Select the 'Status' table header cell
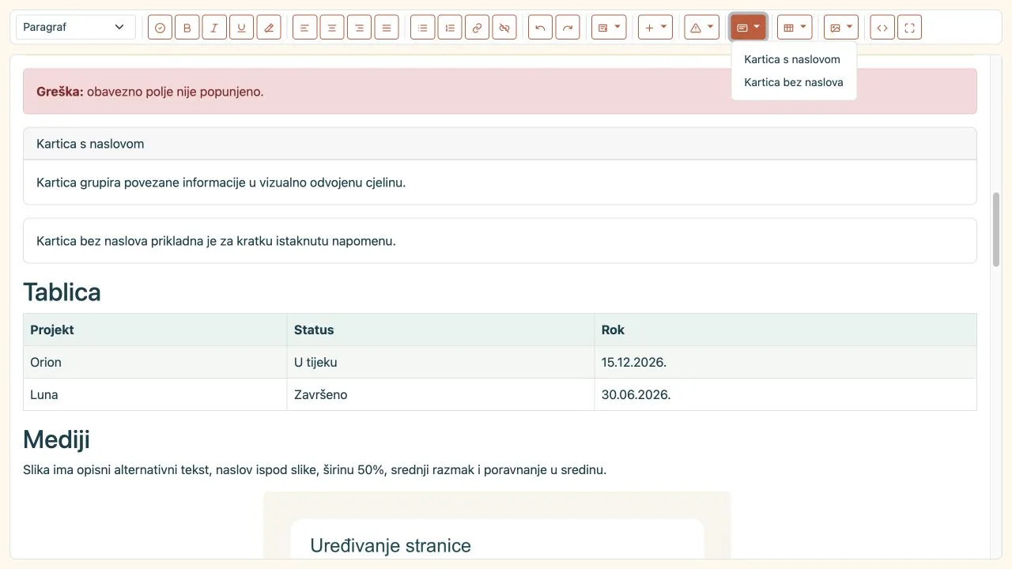Image resolution: width=1012 pixels, height=569 pixels. pyautogui.click(x=440, y=330)
